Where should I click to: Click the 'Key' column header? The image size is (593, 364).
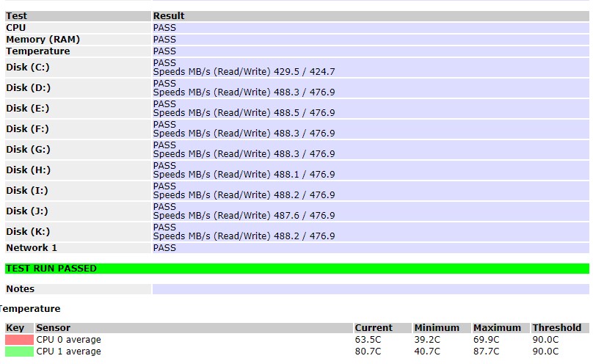click(x=15, y=328)
